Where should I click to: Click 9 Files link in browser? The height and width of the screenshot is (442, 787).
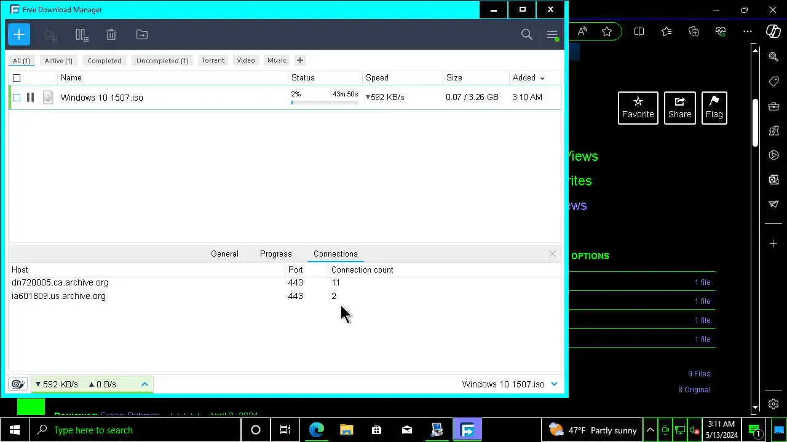pos(699,373)
